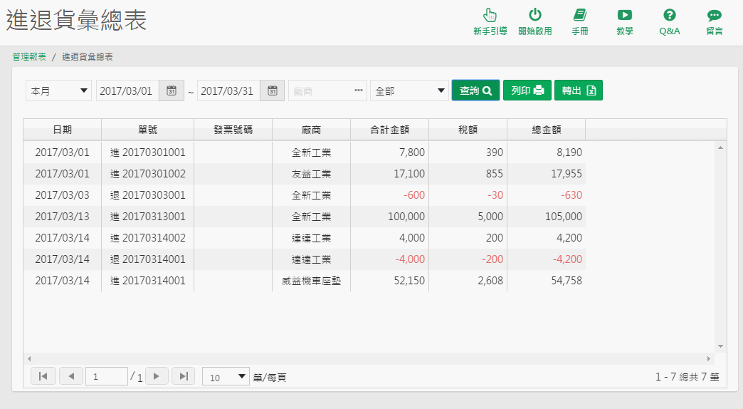Select row 進 20170301002
The image size is (743, 409).
304,174
